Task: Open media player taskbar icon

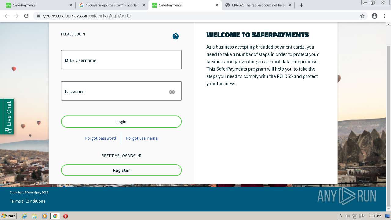Action: 45,216
